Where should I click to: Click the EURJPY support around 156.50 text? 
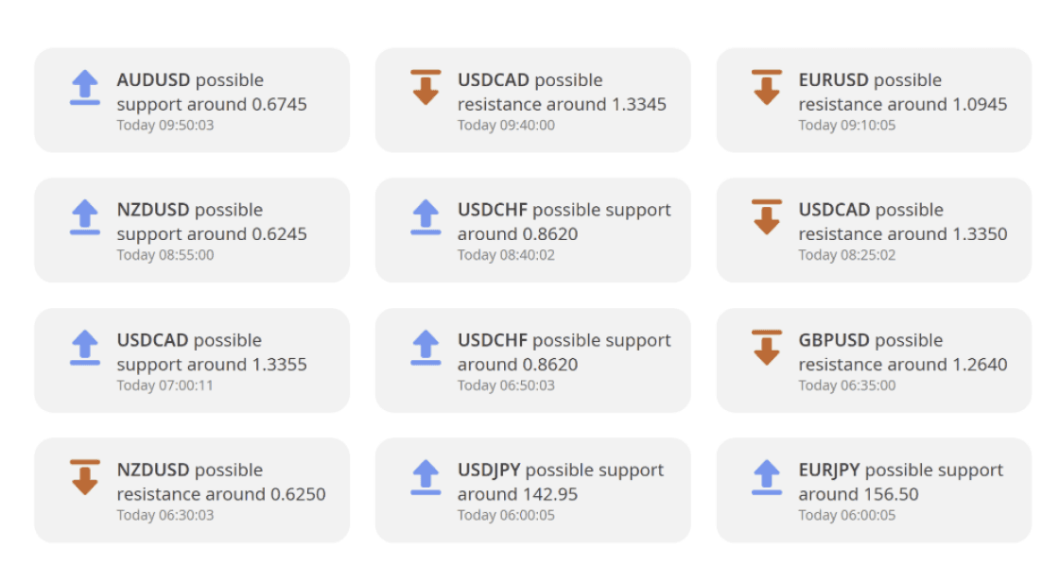coord(900,482)
